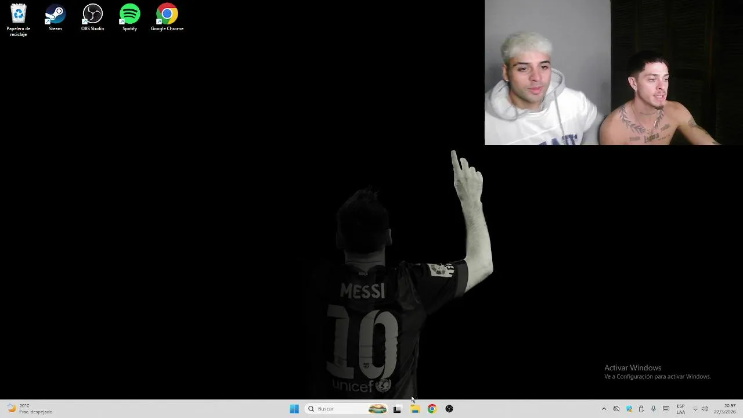Open the Papelera de reciclaje desktop icon
This screenshot has width=743, height=418.
point(19,20)
